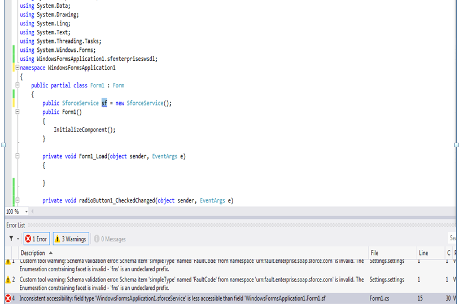Click the EventArgs type in Form1_Load
459x304 pixels.
(x=164, y=156)
